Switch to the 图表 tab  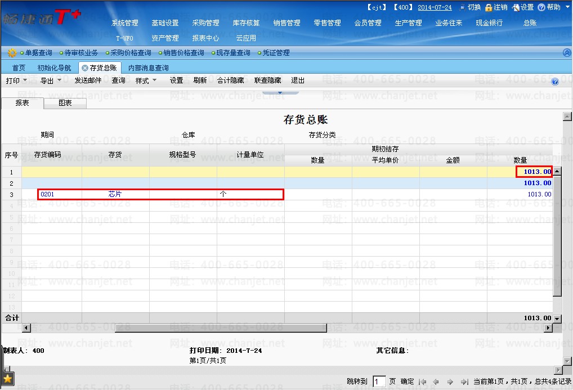point(65,103)
